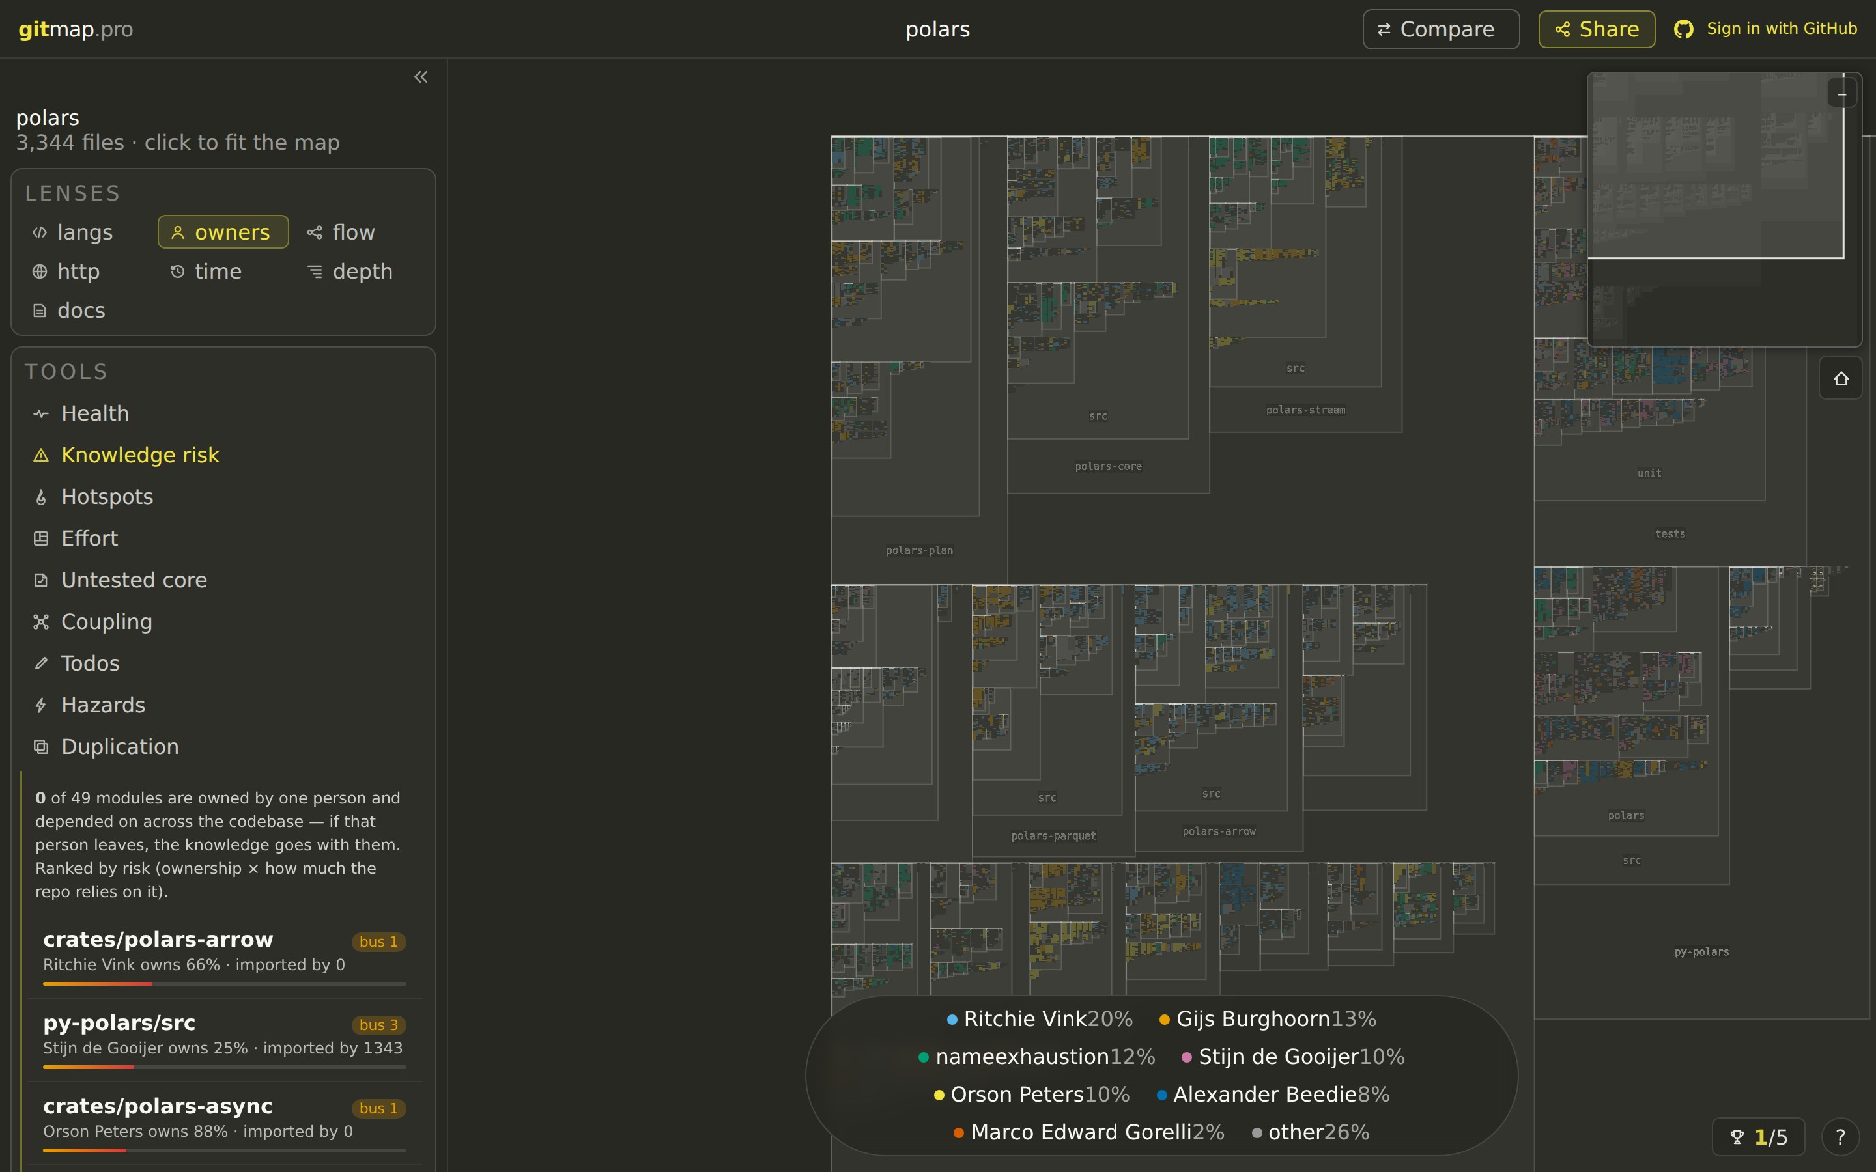
Task: Click the Untested core file icon
Action: click(x=41, y=579)
